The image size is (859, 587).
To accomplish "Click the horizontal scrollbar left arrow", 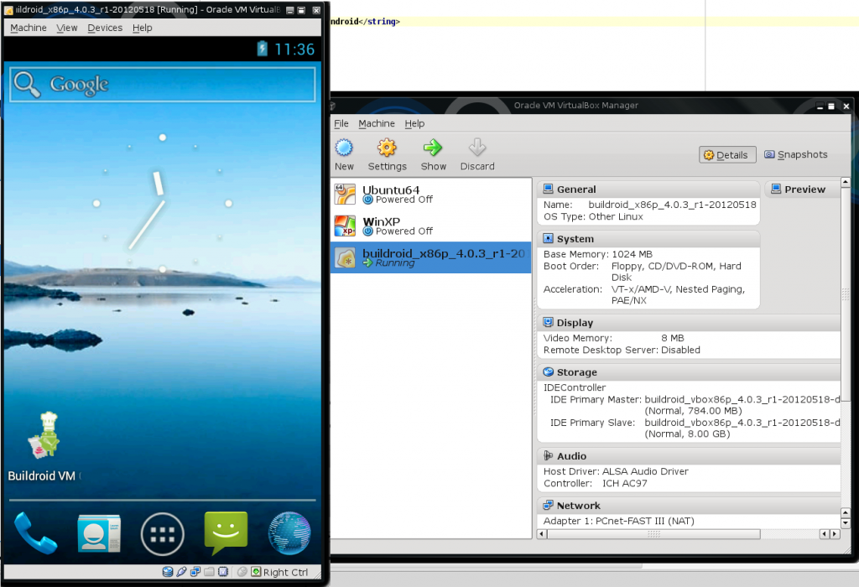I will point(542,533).
